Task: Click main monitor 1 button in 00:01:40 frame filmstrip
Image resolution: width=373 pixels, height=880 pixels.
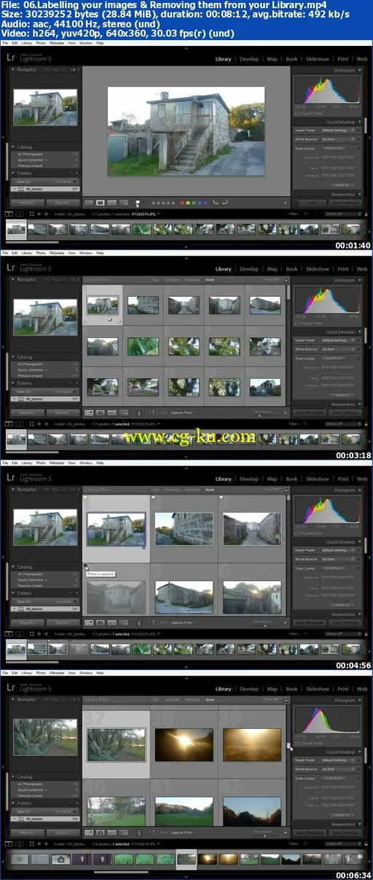Action: (x=8, y=215)
